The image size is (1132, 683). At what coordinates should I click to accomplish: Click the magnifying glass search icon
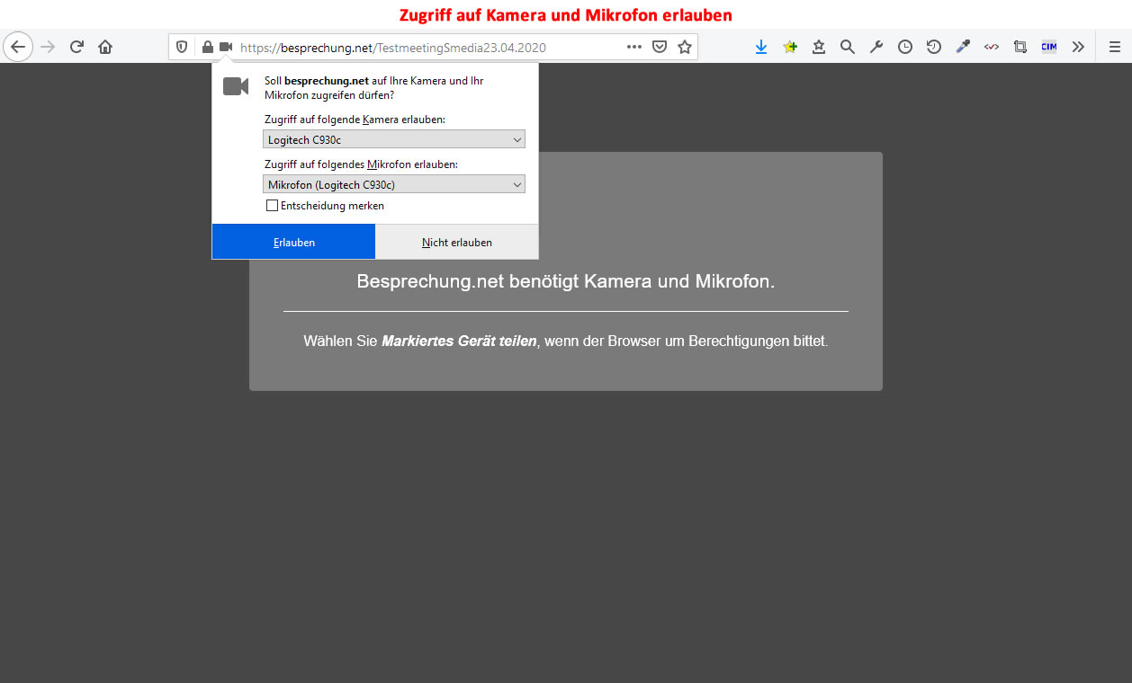click(x=848, y=47)
